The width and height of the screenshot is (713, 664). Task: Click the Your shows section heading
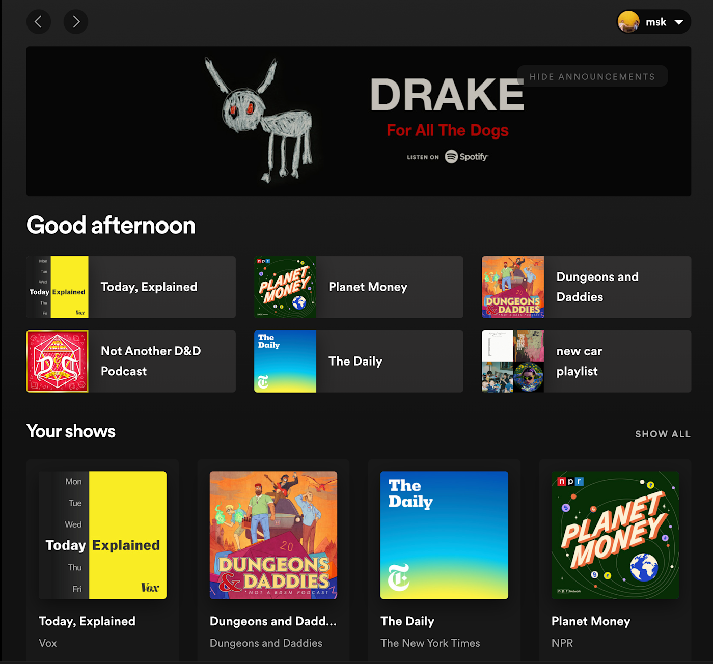point(71,431)
